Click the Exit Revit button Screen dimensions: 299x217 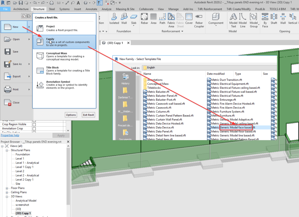(x=88, y=115)
